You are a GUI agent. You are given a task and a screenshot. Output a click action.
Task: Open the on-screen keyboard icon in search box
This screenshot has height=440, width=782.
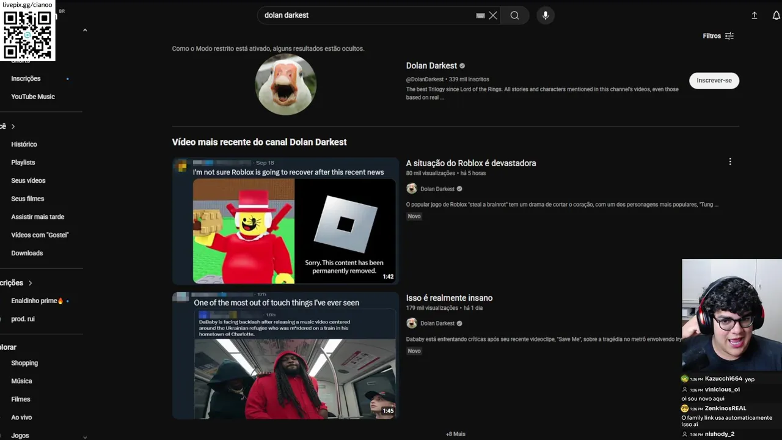[x=480, y=15]
